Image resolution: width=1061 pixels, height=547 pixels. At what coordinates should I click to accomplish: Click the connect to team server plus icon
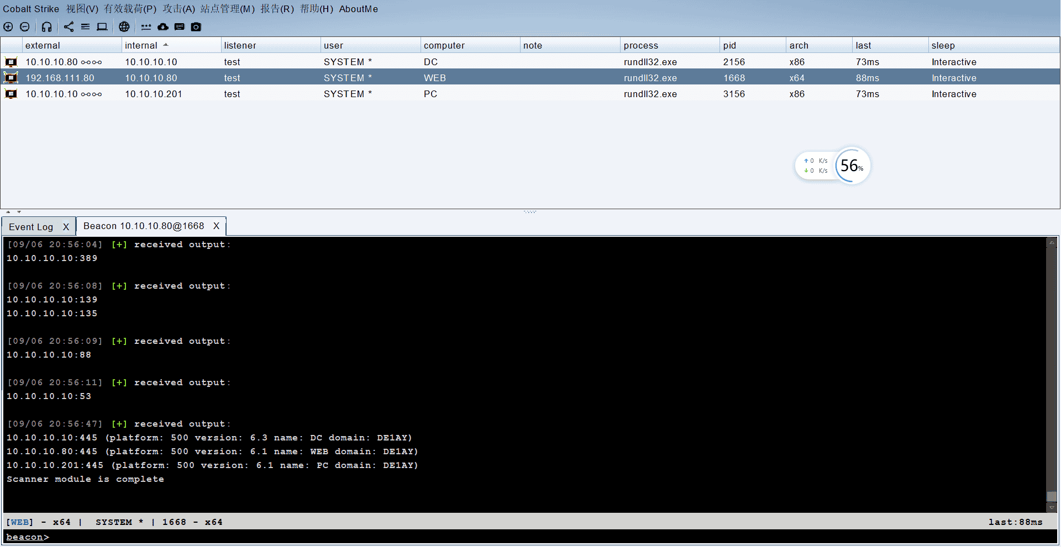click(8, 26)
